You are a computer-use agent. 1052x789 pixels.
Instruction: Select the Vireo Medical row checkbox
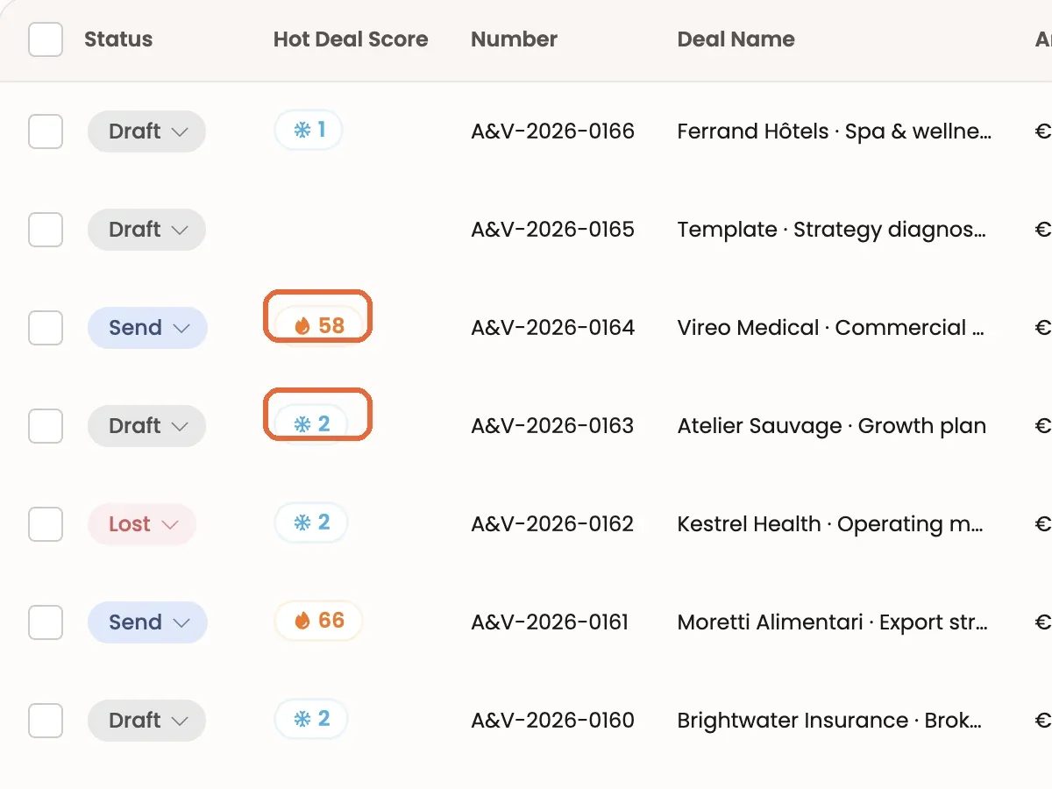[46, 328]
